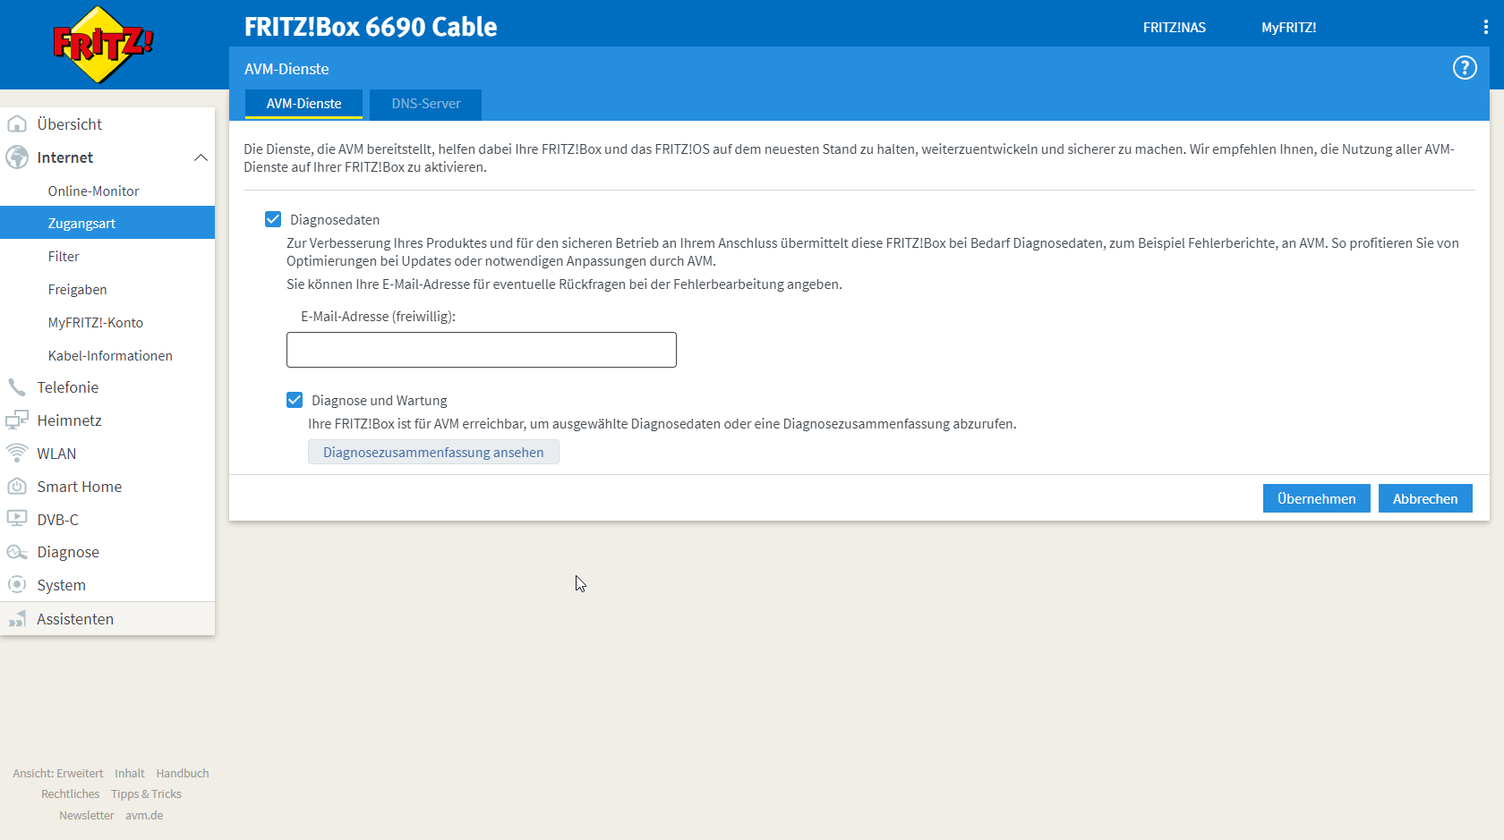Open MyFRITZ!-Konto submenu item

point(96,322)
